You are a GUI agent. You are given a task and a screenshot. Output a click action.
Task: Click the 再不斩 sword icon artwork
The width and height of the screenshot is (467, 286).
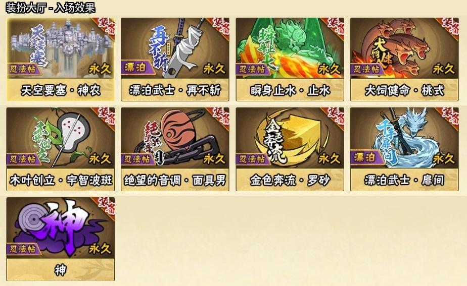click(175, 48)
